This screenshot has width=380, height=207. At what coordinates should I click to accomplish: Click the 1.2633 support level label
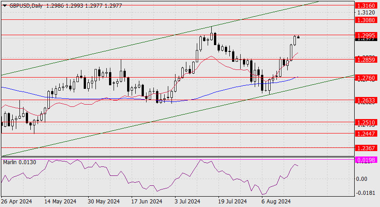point(366,100)
